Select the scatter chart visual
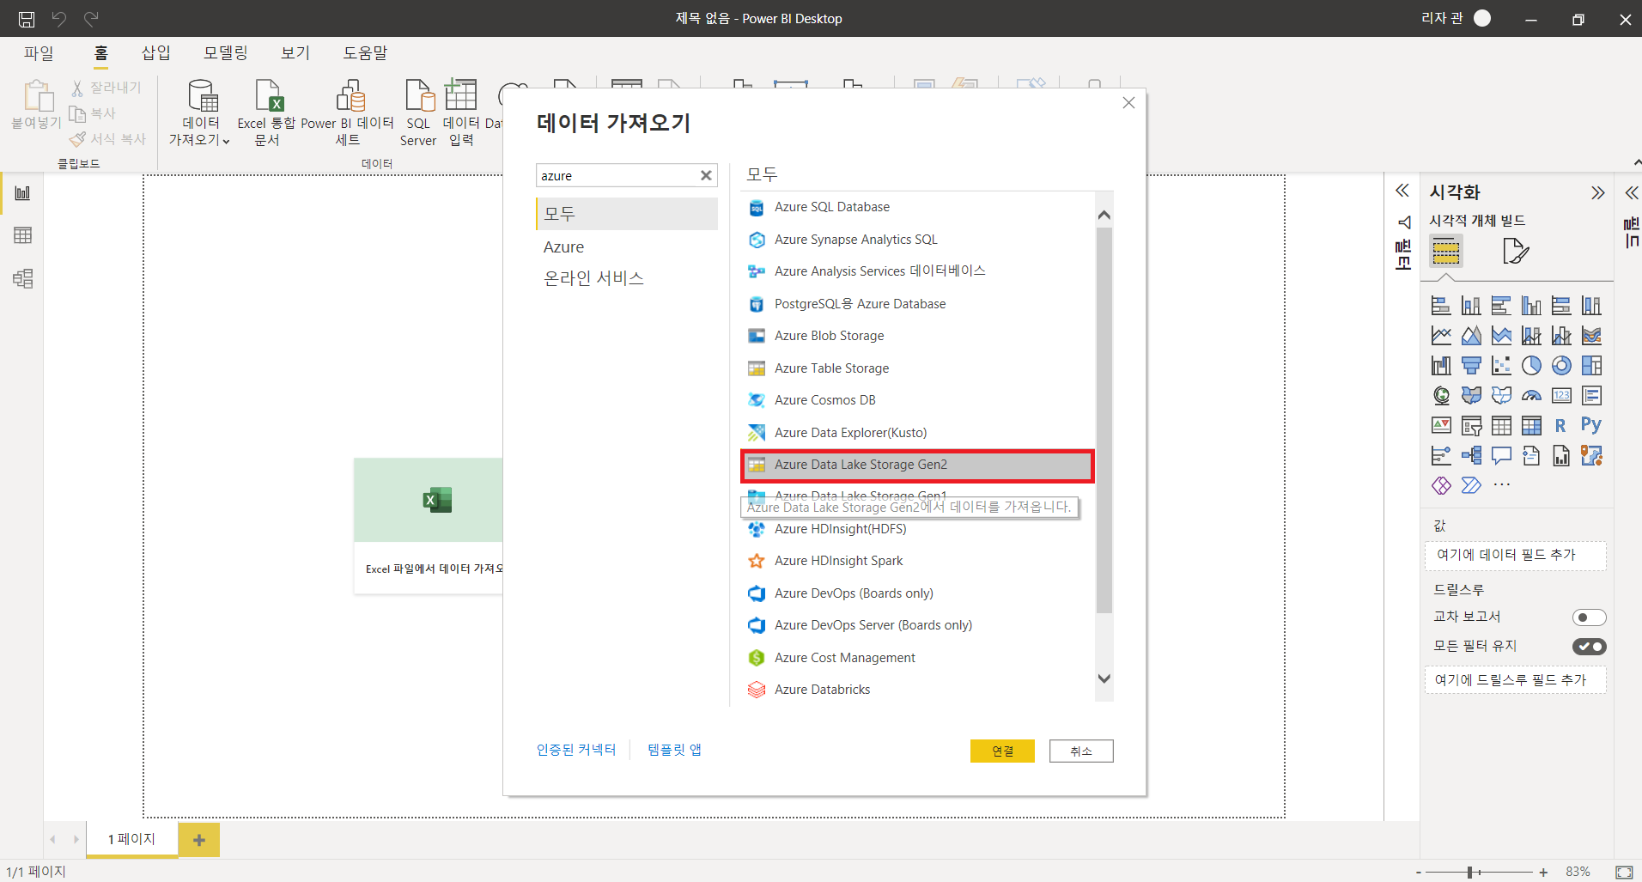Viewport: 1642px width, 882px height. coord(1501,366)
